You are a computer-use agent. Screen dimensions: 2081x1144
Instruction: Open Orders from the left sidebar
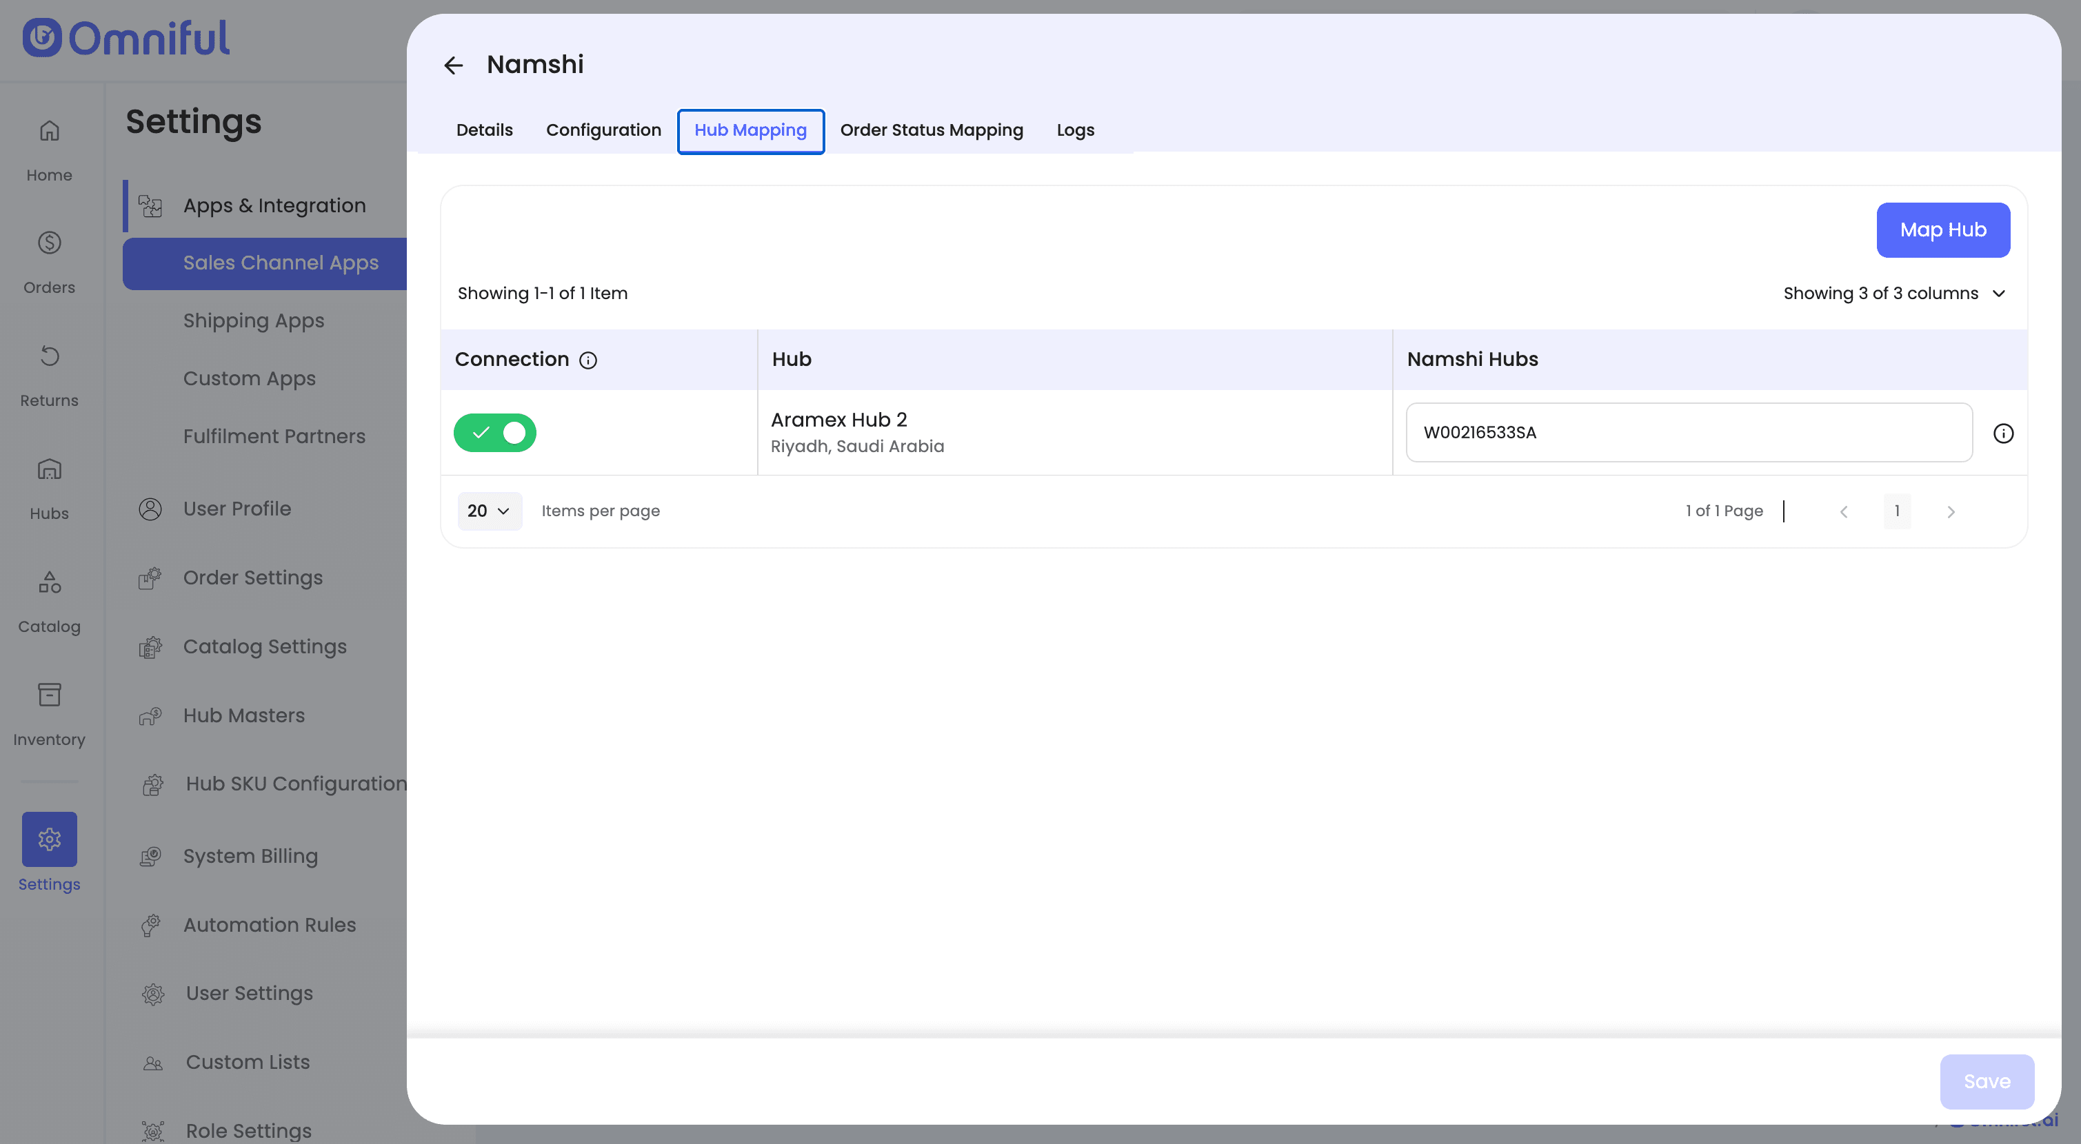coord(49,263)
